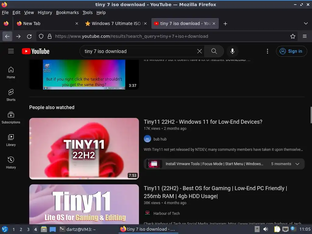Clear the YouTube search box text

tap(199, 51)
